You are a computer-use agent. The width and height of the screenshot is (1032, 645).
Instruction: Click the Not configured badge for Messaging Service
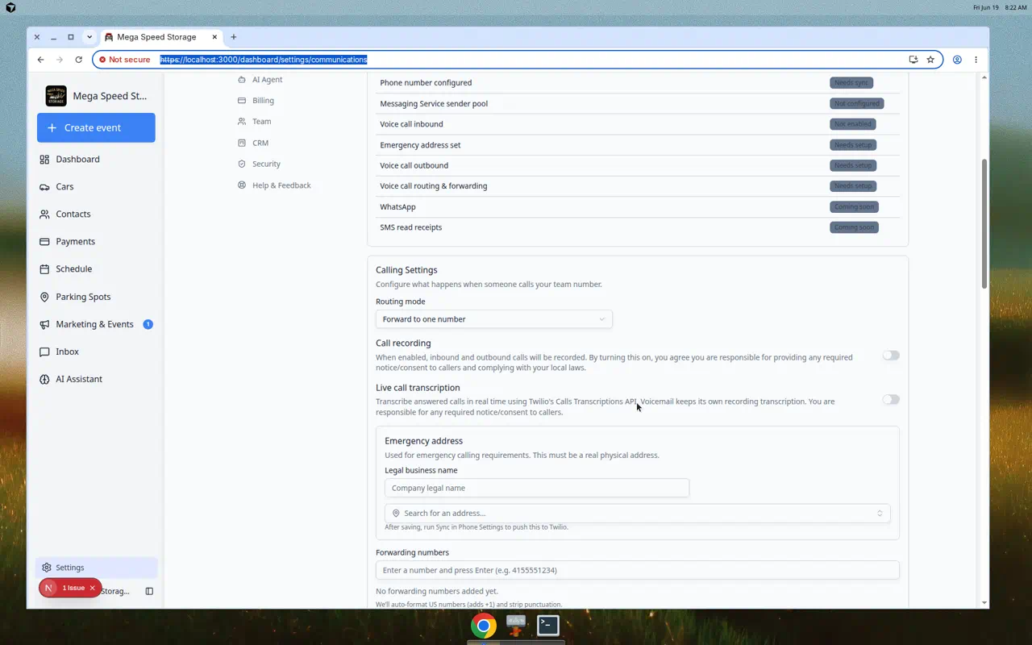click(857, 103)
